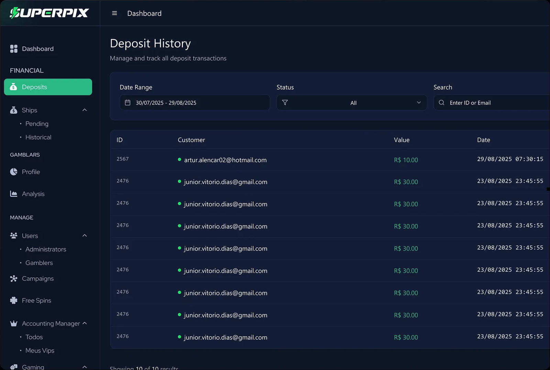Collapse the Ships section chevron
The image size is (550, 370).
(85, 110)
